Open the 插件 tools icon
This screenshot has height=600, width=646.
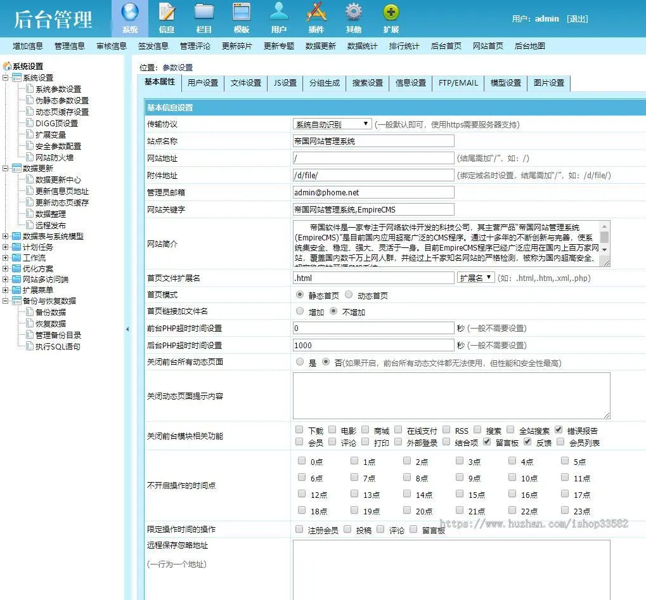pyautogui.click(x=316, y=12)
